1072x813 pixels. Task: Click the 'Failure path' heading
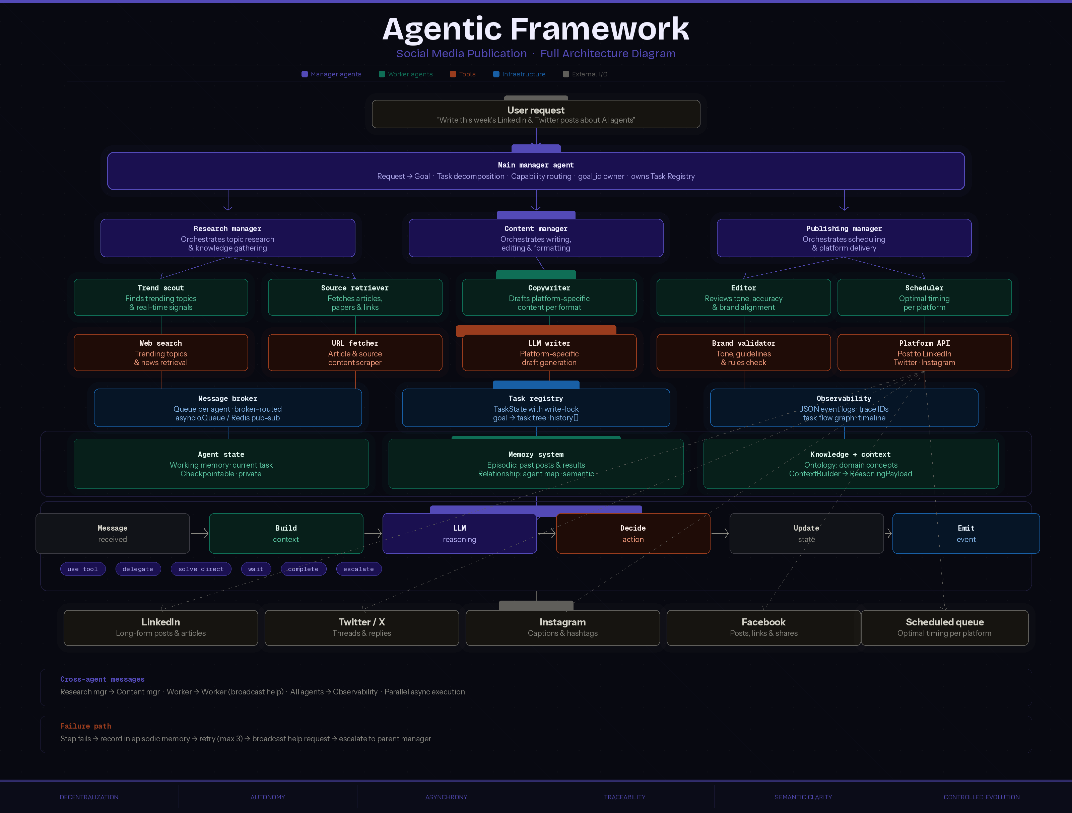click(x=86, y=726)
